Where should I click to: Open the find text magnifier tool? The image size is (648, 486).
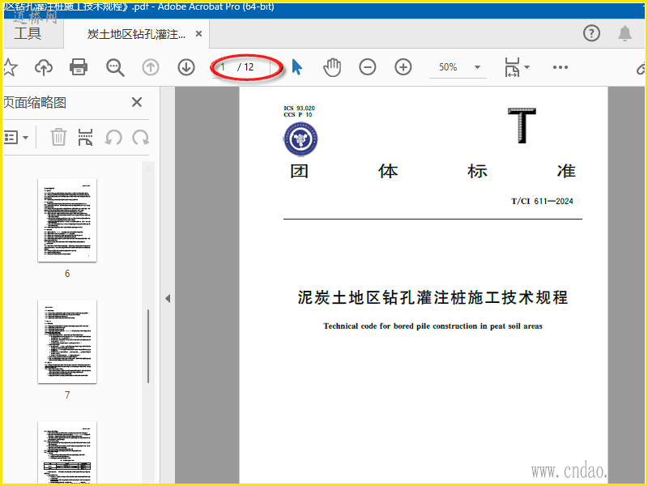[115, 67]
